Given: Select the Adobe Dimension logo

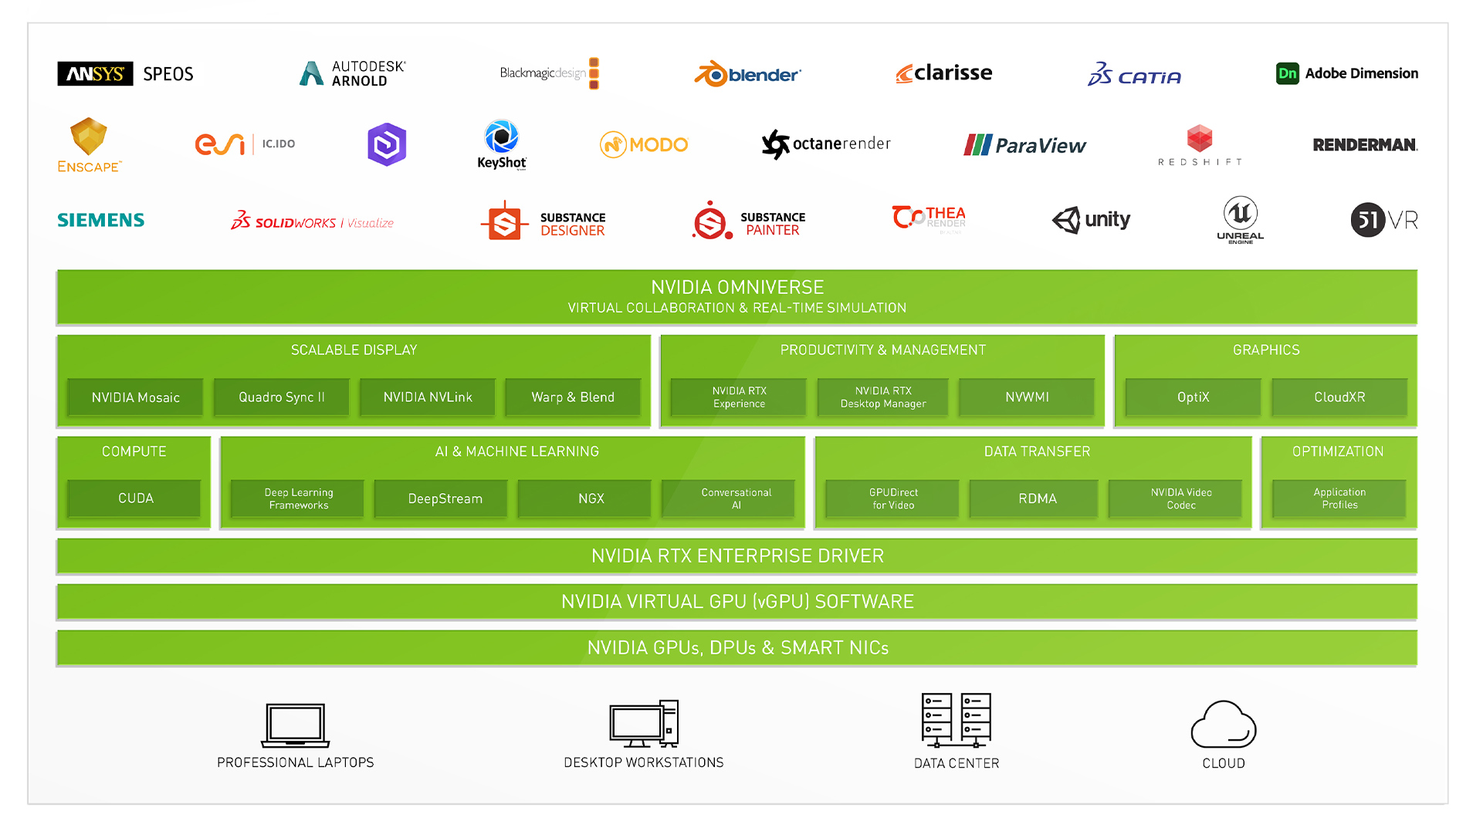Looking at the screenshot, I should [1346, 73].
